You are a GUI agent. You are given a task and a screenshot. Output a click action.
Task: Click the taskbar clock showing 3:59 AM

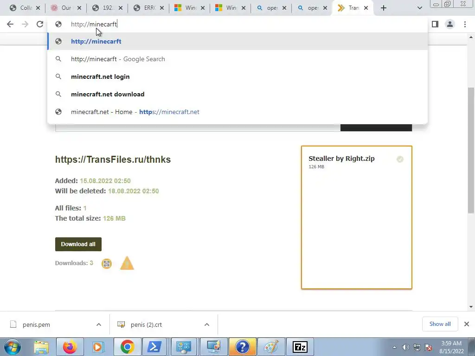451,347
